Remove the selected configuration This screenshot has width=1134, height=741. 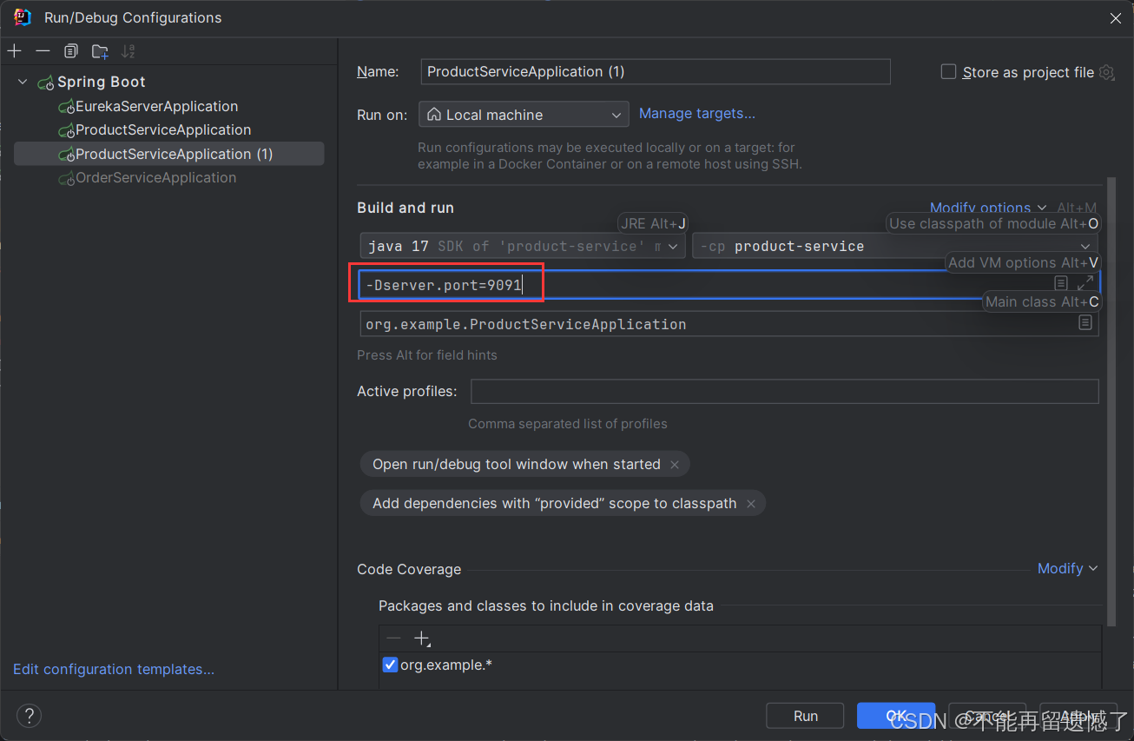(43, 51)
